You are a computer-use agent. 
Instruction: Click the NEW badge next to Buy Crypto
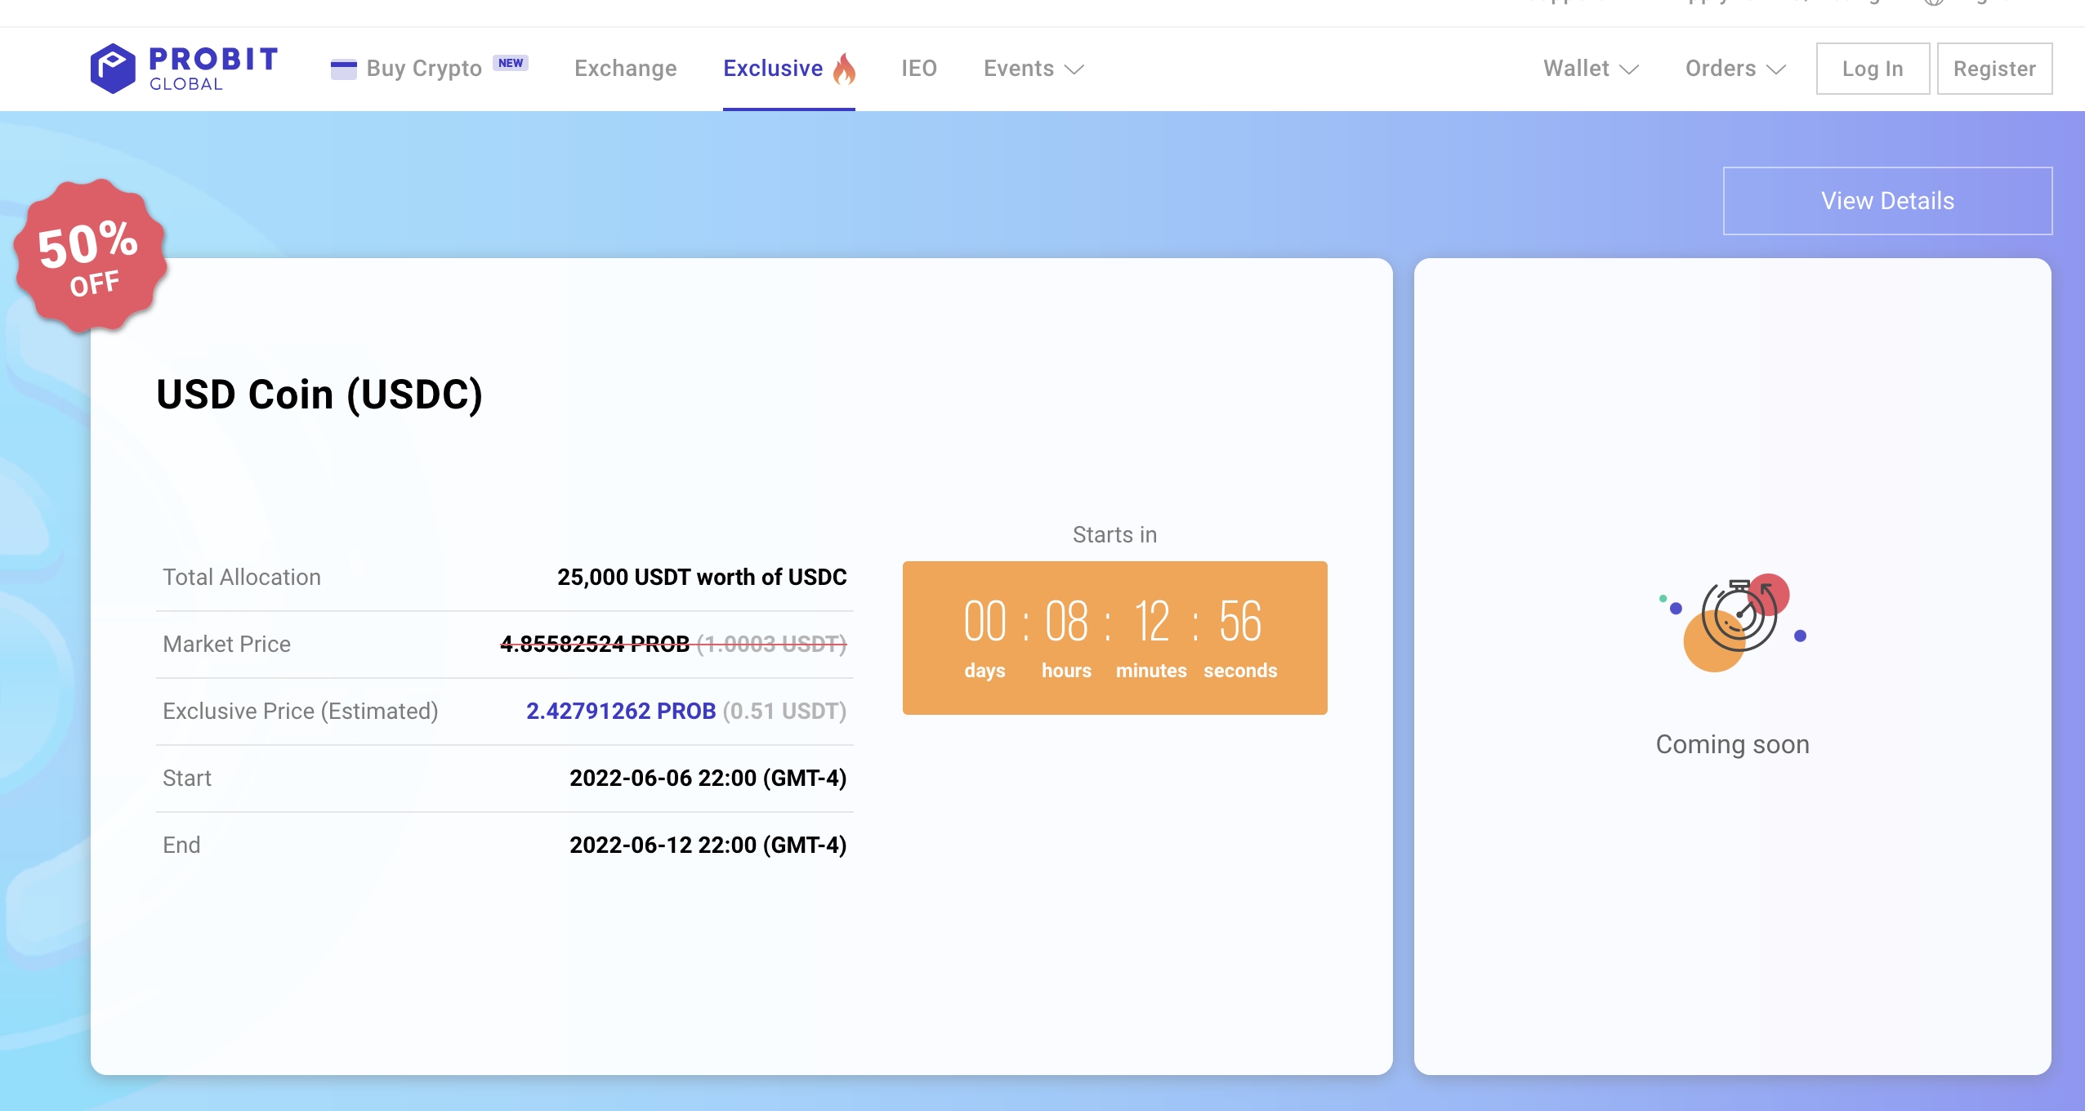[x=511, y=63]
